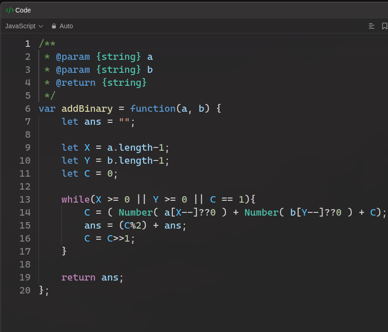Viewport: 388px width, 332px height.
Task: Click empty line 8 in editor
Action: point(213,135)
